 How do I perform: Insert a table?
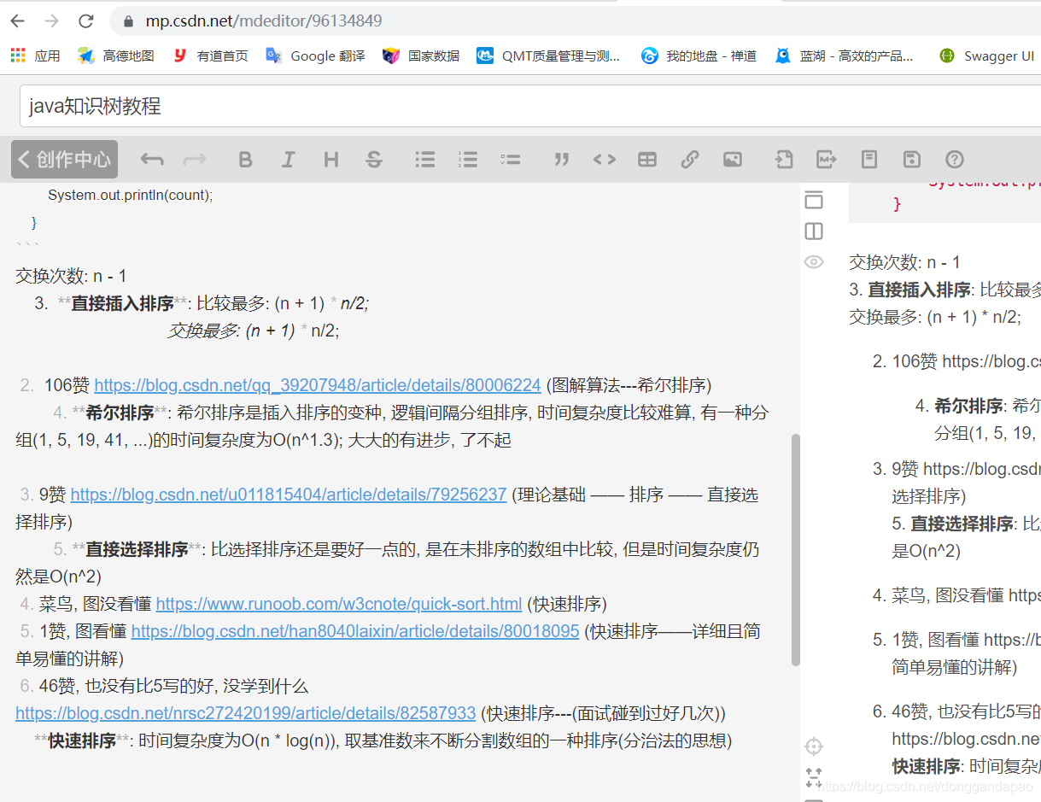[647, 159]
